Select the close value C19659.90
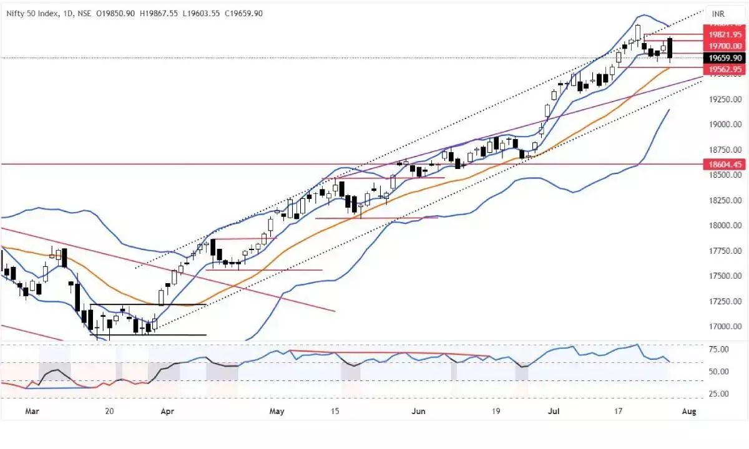 coord(242,13)
